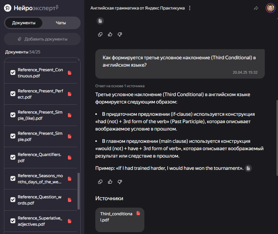This screenshot has width=278, height=234.
Task: Click the PDF icon of Reference_Present_Simple.pdf
Action: click(x=70, y=136)
